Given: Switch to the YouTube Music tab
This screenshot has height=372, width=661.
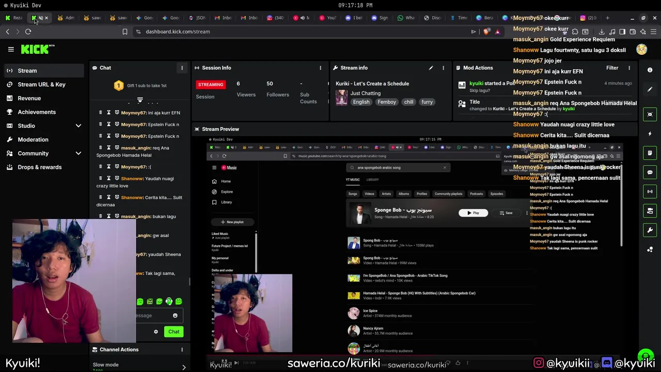Looking at the screenshot, I should click(302, 18).
